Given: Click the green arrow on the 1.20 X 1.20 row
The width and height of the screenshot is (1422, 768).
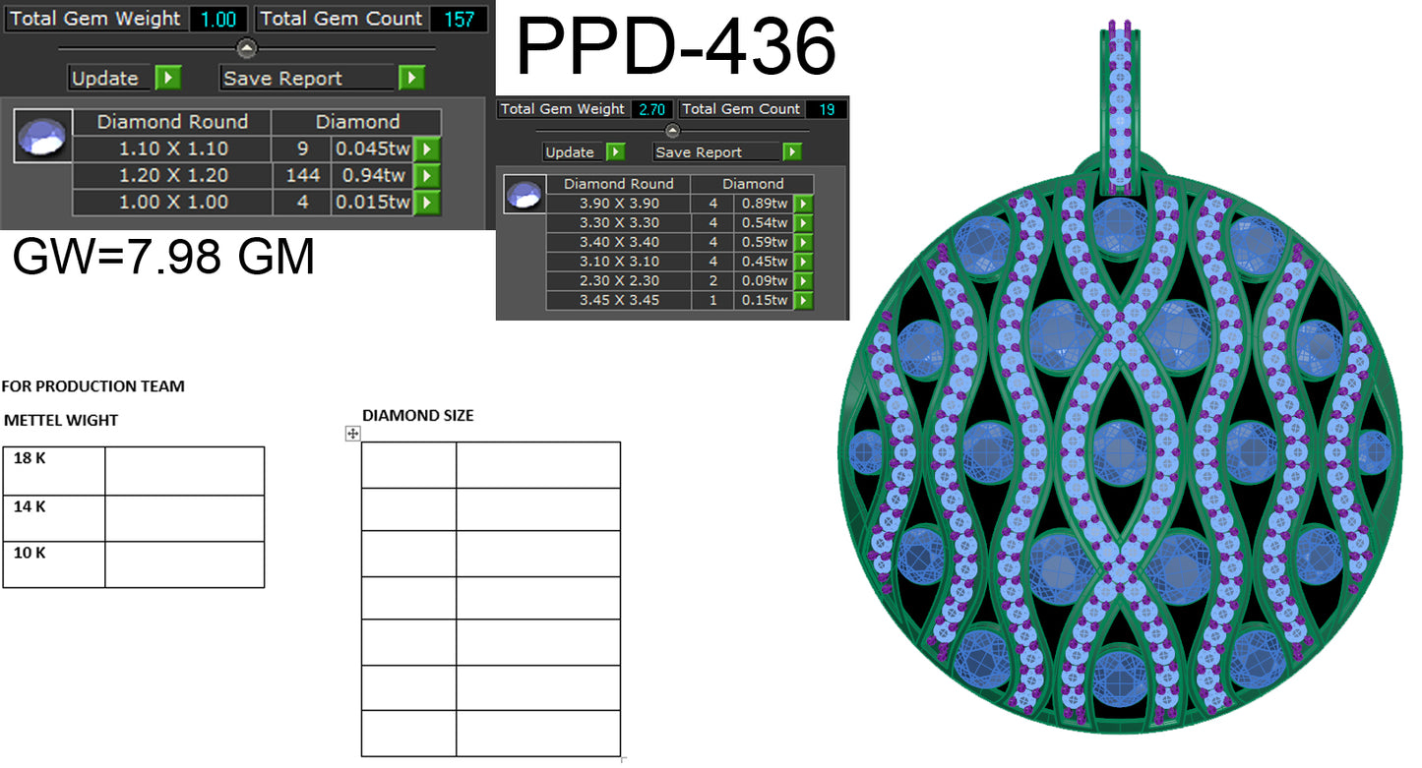Looking at the screenshot, I should coord(427,175).
